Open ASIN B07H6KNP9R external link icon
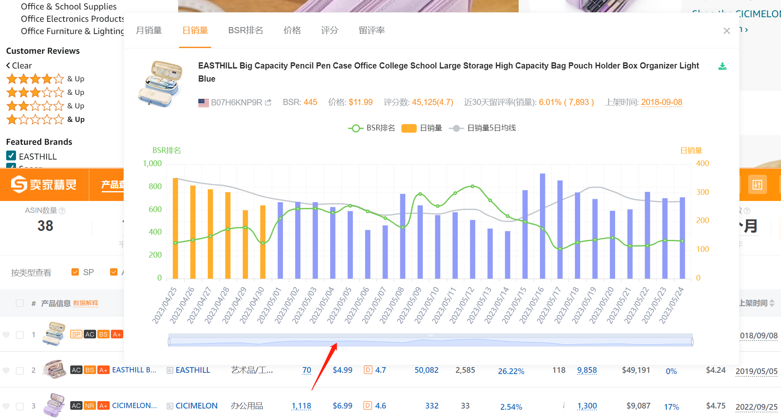The image size is (781, 420). (x=268, y=102)
